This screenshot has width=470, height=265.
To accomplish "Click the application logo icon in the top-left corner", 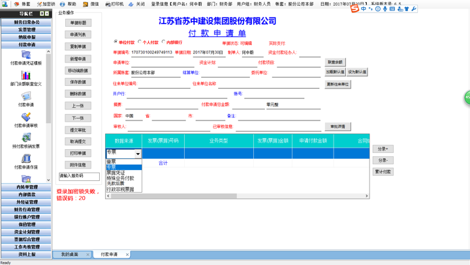I will pos(5,4).
